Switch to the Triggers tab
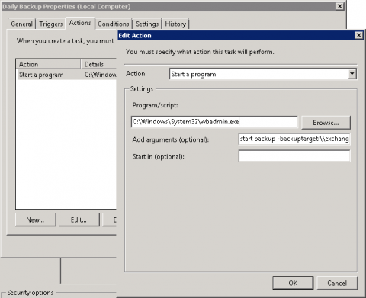Image resolution: width=366 pixels, height=298 pixels. tap(51, 24)
